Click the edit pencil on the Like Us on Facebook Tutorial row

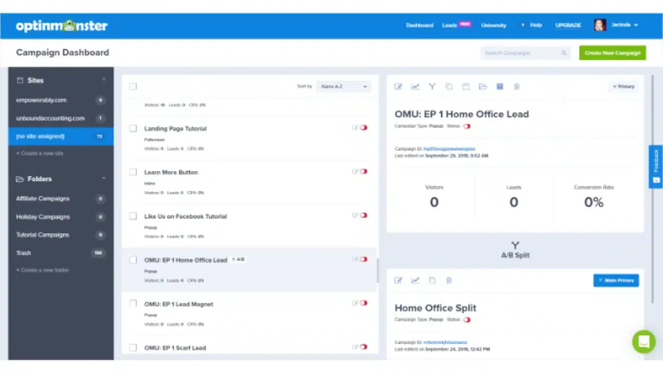[355, 216]
